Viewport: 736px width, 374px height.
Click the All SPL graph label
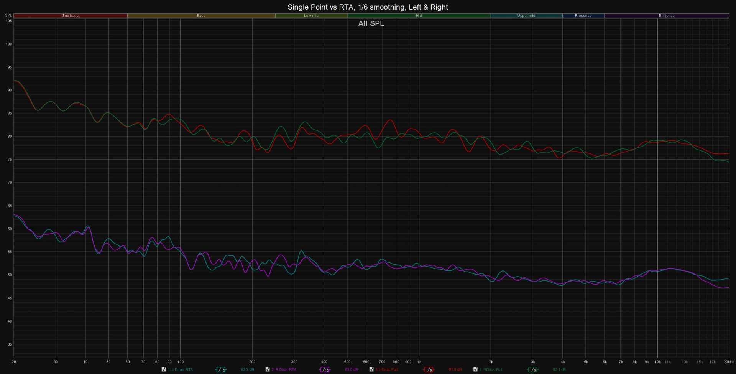click(371, 23)
